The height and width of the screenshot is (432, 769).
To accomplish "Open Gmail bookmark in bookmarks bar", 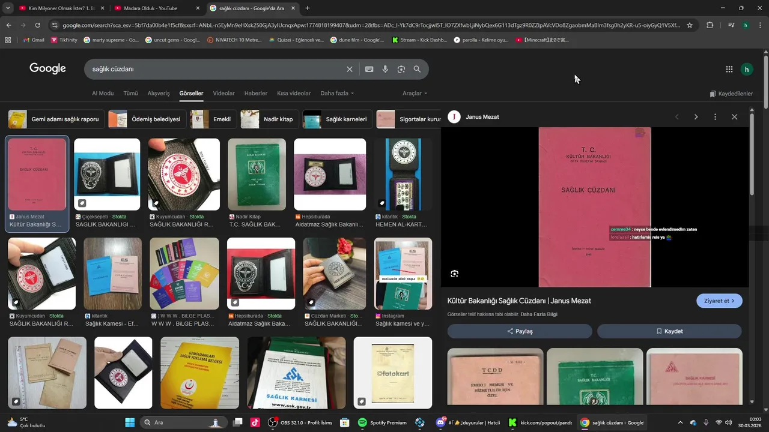I will [x=34, y=40].
